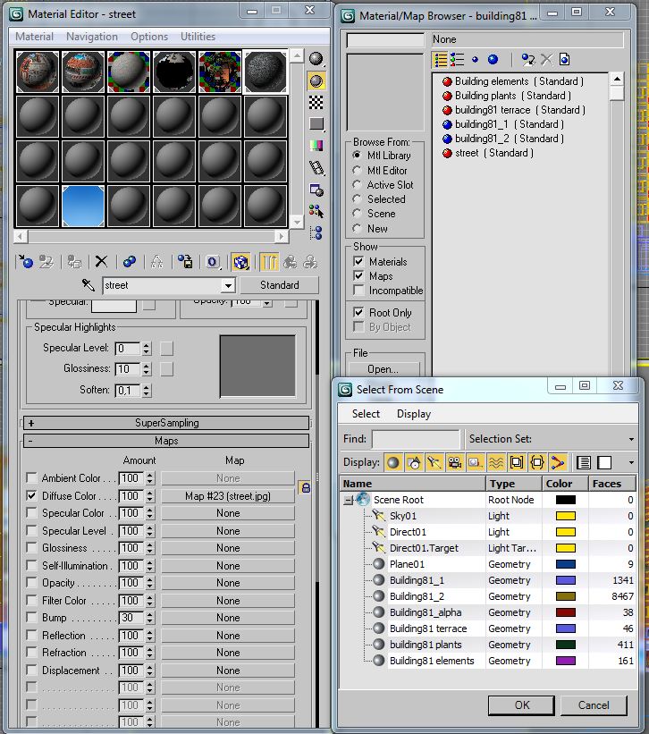
Task: Click the Specular Level spinner arrows
Action: pyautogui.click(x=147, y=349)
